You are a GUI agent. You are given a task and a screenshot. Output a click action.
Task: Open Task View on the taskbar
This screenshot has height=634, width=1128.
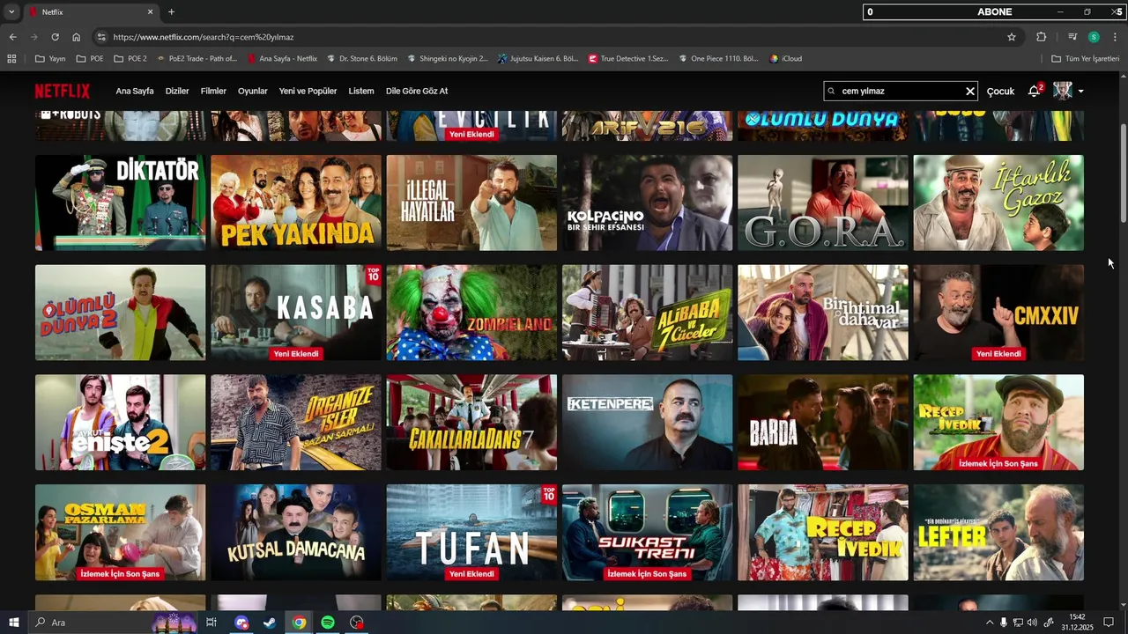point(211,623)
